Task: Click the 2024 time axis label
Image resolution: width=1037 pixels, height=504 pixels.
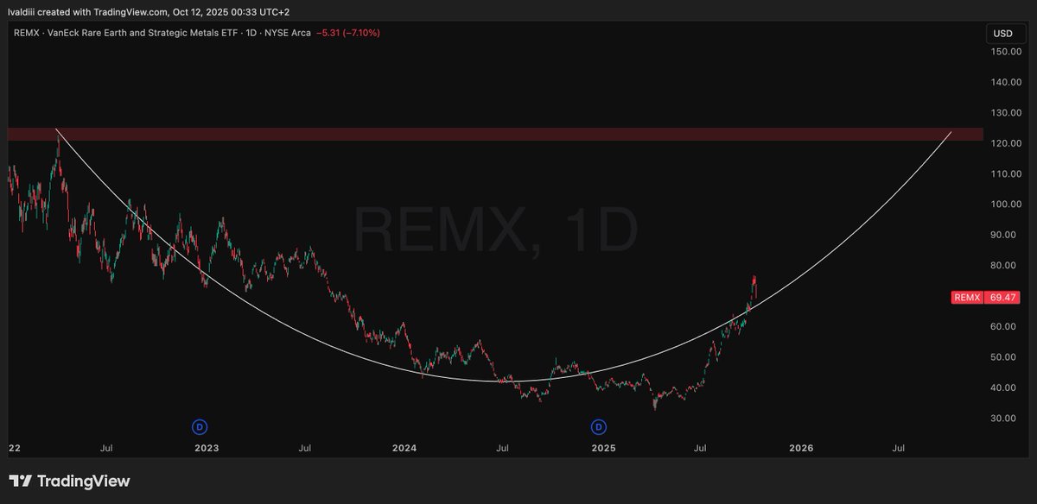Action: pos(404,448)
